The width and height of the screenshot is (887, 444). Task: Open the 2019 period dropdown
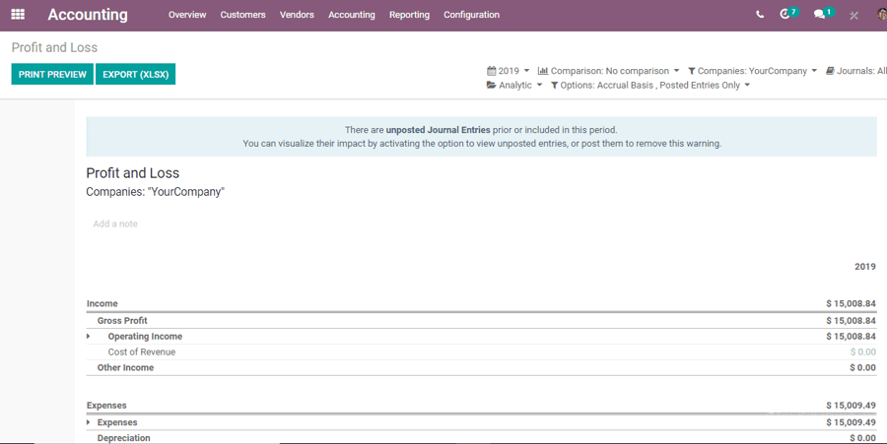pos(508,71)
